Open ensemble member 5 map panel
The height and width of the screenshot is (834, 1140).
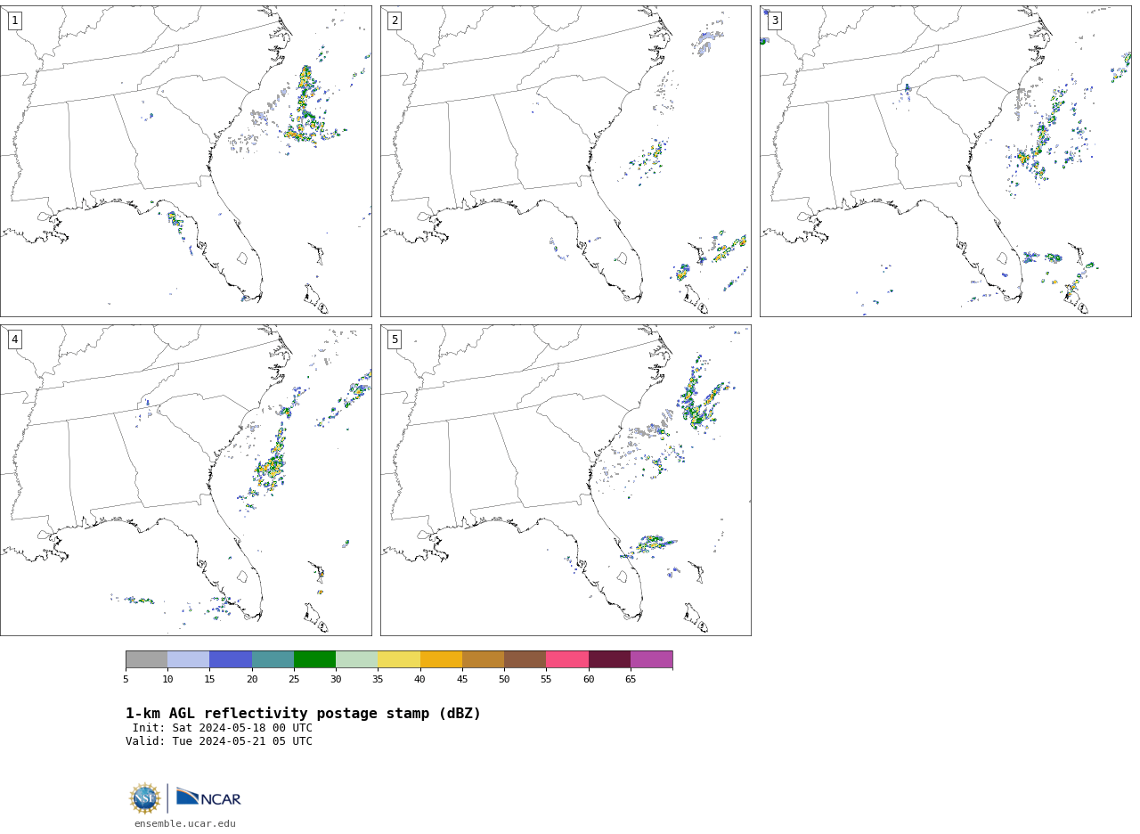566,480
